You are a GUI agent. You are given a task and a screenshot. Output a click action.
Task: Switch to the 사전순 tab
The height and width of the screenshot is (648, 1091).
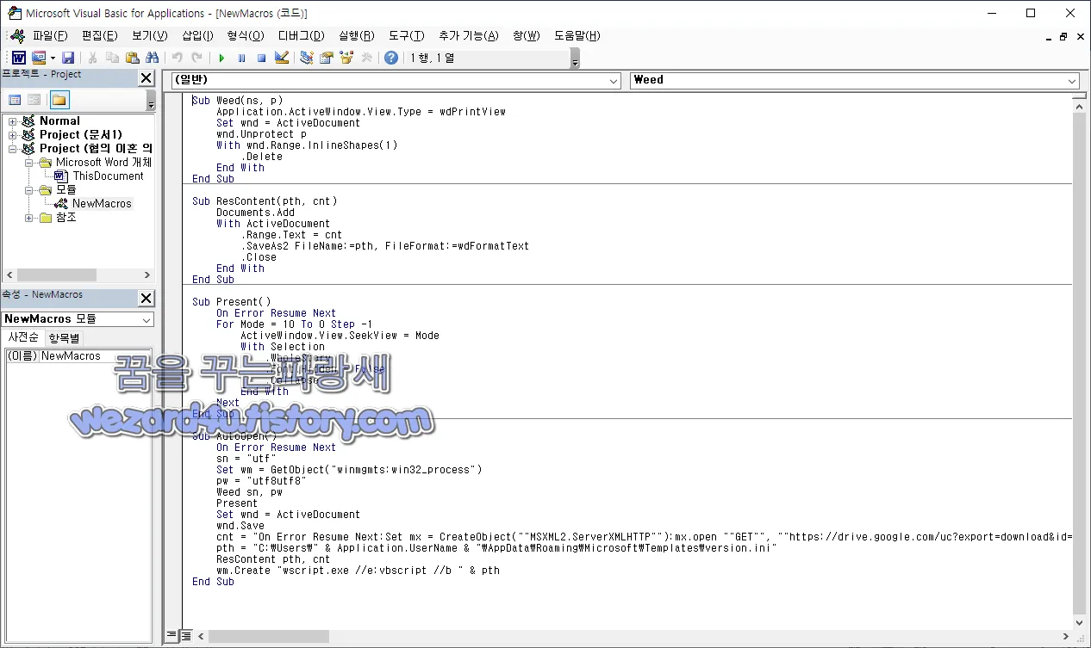23,337
